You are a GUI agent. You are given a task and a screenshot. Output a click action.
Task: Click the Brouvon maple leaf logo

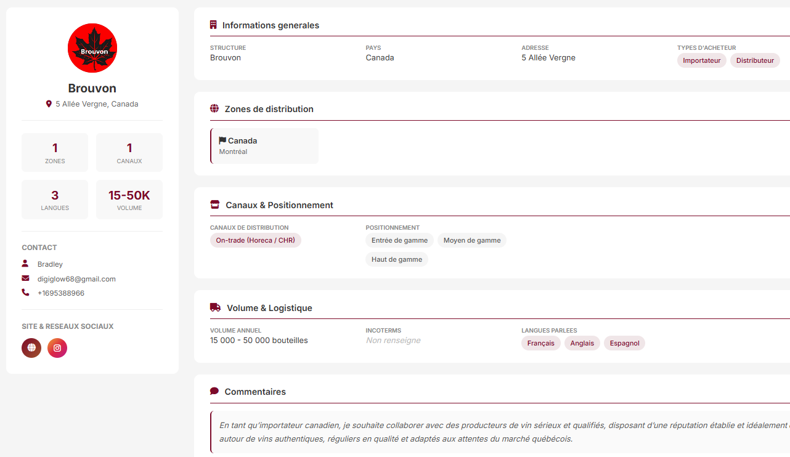(x=92, y=48)
